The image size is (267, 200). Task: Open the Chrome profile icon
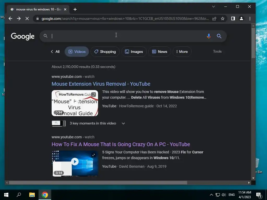241,18
